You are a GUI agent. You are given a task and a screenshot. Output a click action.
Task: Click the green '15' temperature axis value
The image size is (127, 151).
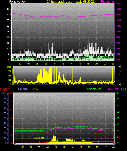click(x=118, y=124)
